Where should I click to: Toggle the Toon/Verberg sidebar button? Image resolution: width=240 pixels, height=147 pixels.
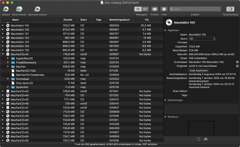(x=230, y=9)
